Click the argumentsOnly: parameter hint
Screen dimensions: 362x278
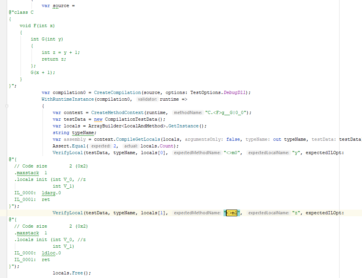204,139
